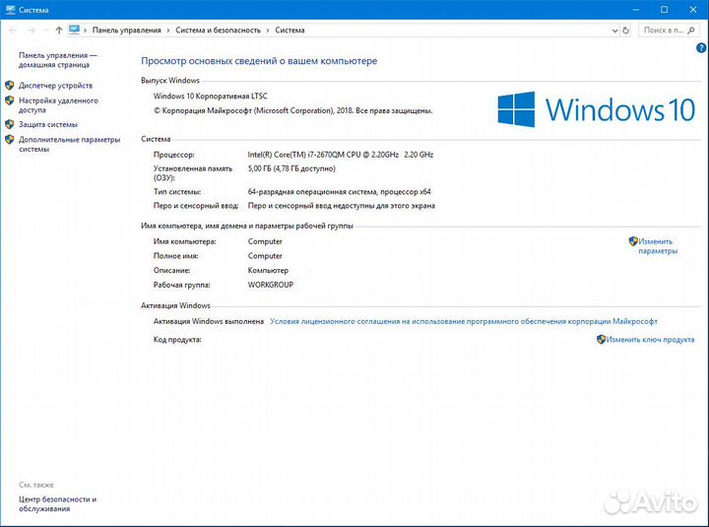Click Перо и сенсорный ввод недоступны text
709x527 pixels.
coord(342,206)
